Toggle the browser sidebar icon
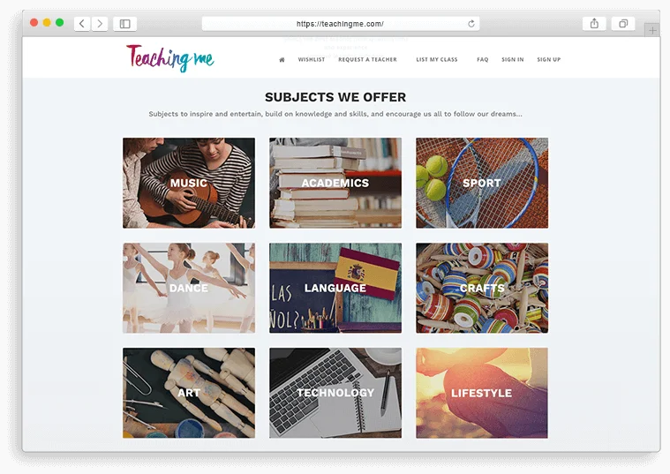This screenshot has width=670, height=474. click(124, 24)
